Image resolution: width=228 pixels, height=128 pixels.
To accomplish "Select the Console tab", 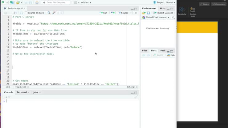I will point(8,92).
